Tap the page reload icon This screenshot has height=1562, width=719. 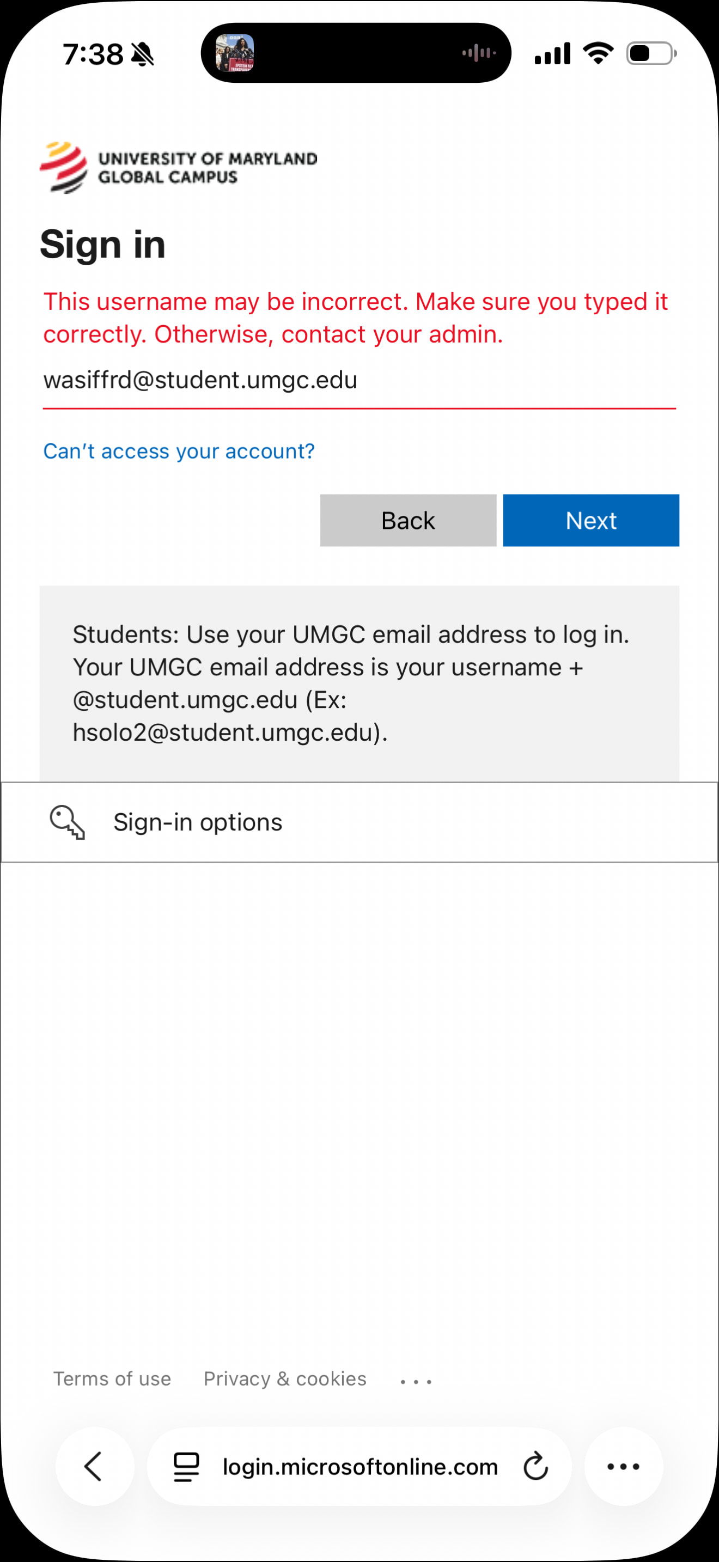[535, 1466]
